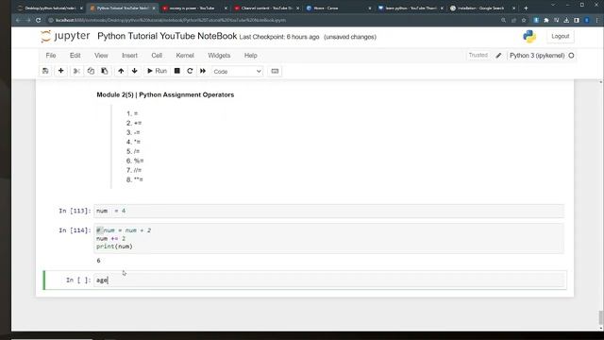Open the Help menu
604x340 pixels.
251,56
